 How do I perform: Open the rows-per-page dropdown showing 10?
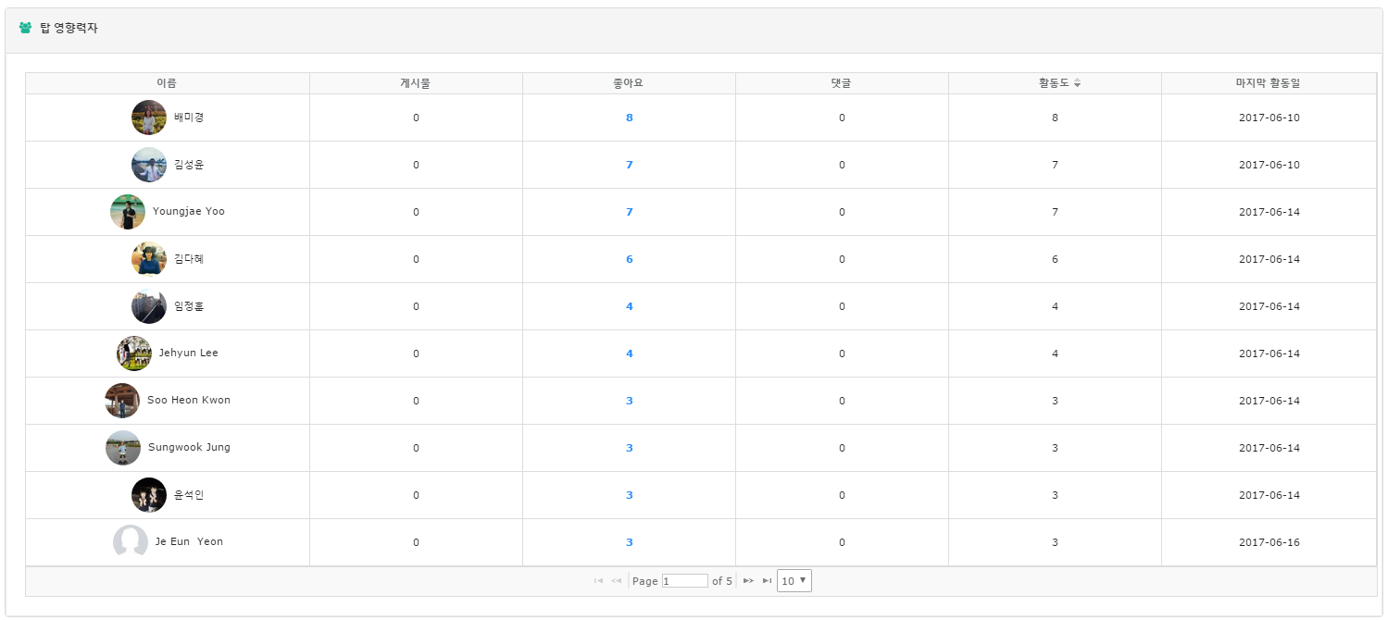[794, 581]
